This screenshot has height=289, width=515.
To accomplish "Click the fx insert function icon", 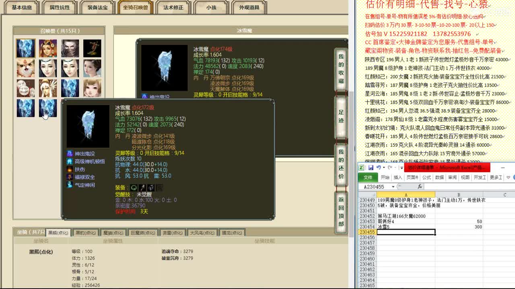I will click(x=420, y=187).
